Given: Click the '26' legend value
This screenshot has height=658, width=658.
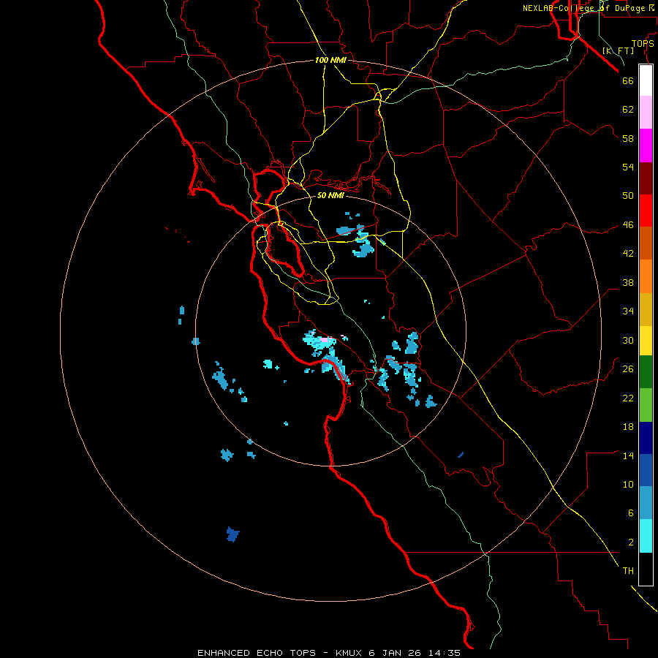Looking at the screenshot, I should pos(628,369).
